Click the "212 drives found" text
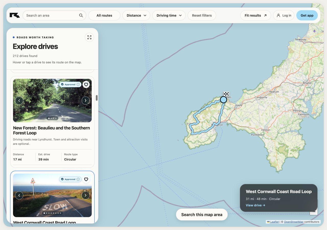This screenshot has height=230, width=327. point(25,56)
